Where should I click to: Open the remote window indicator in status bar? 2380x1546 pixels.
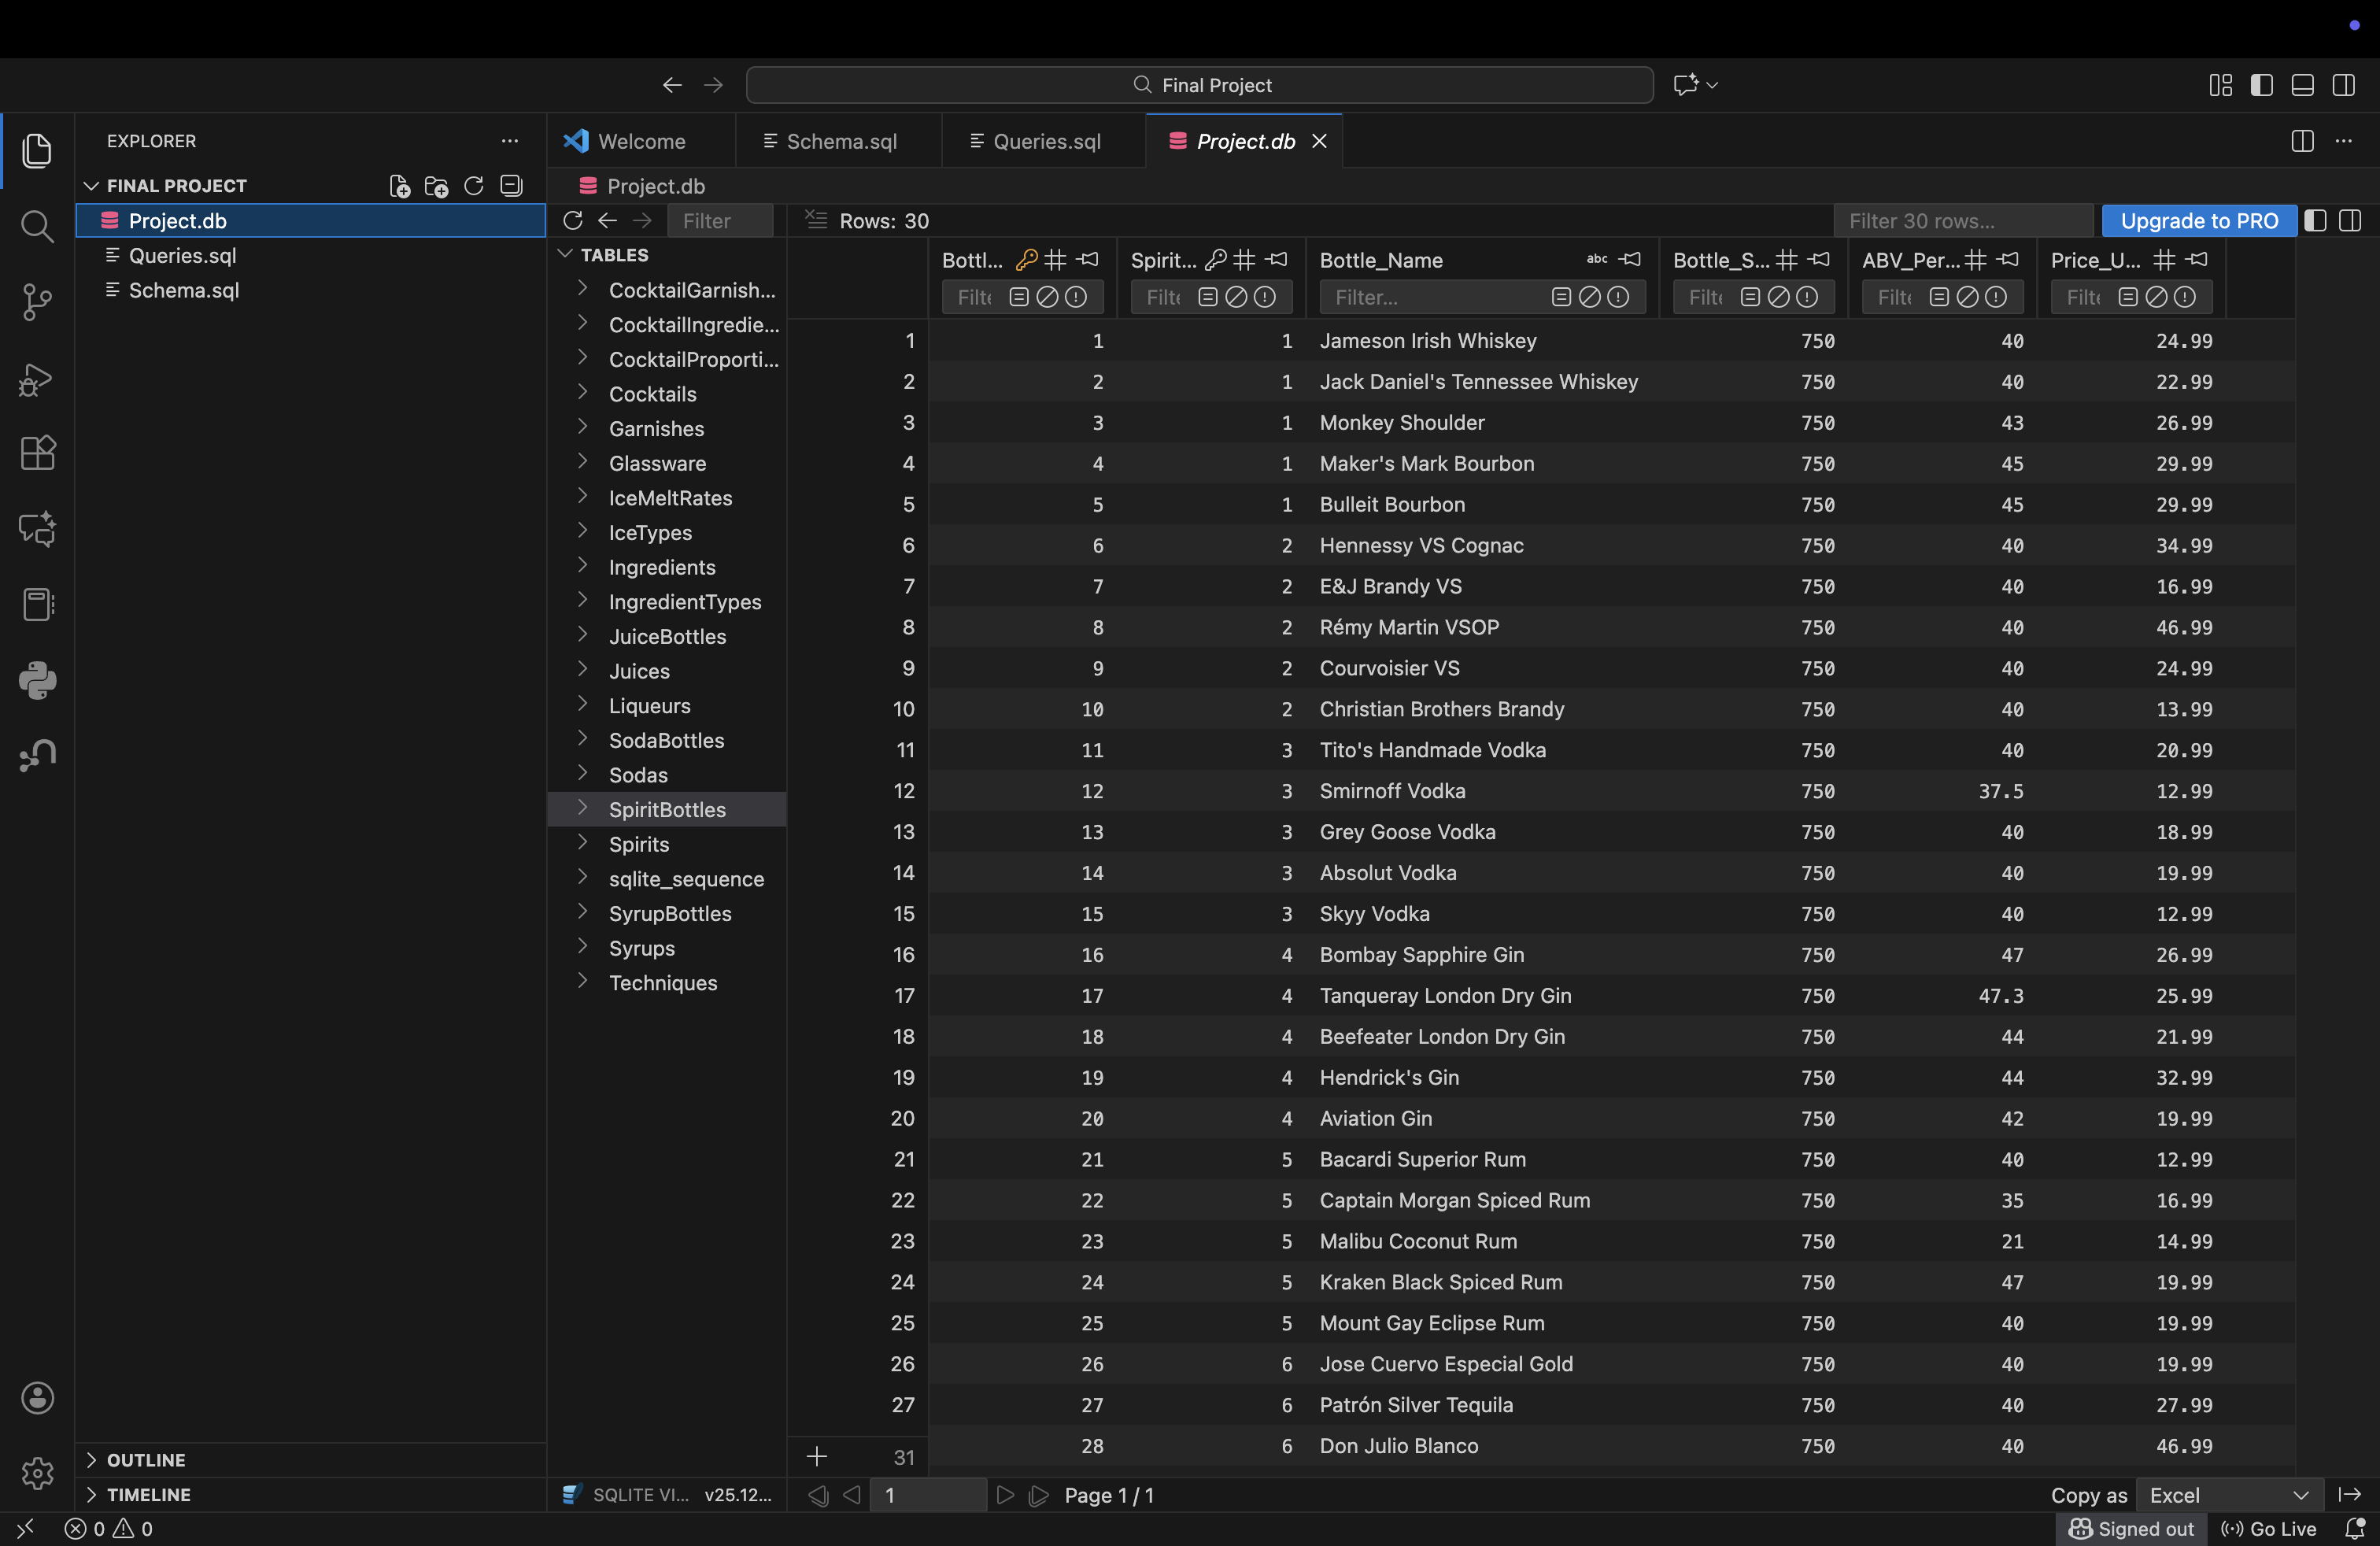[25, 1529]
